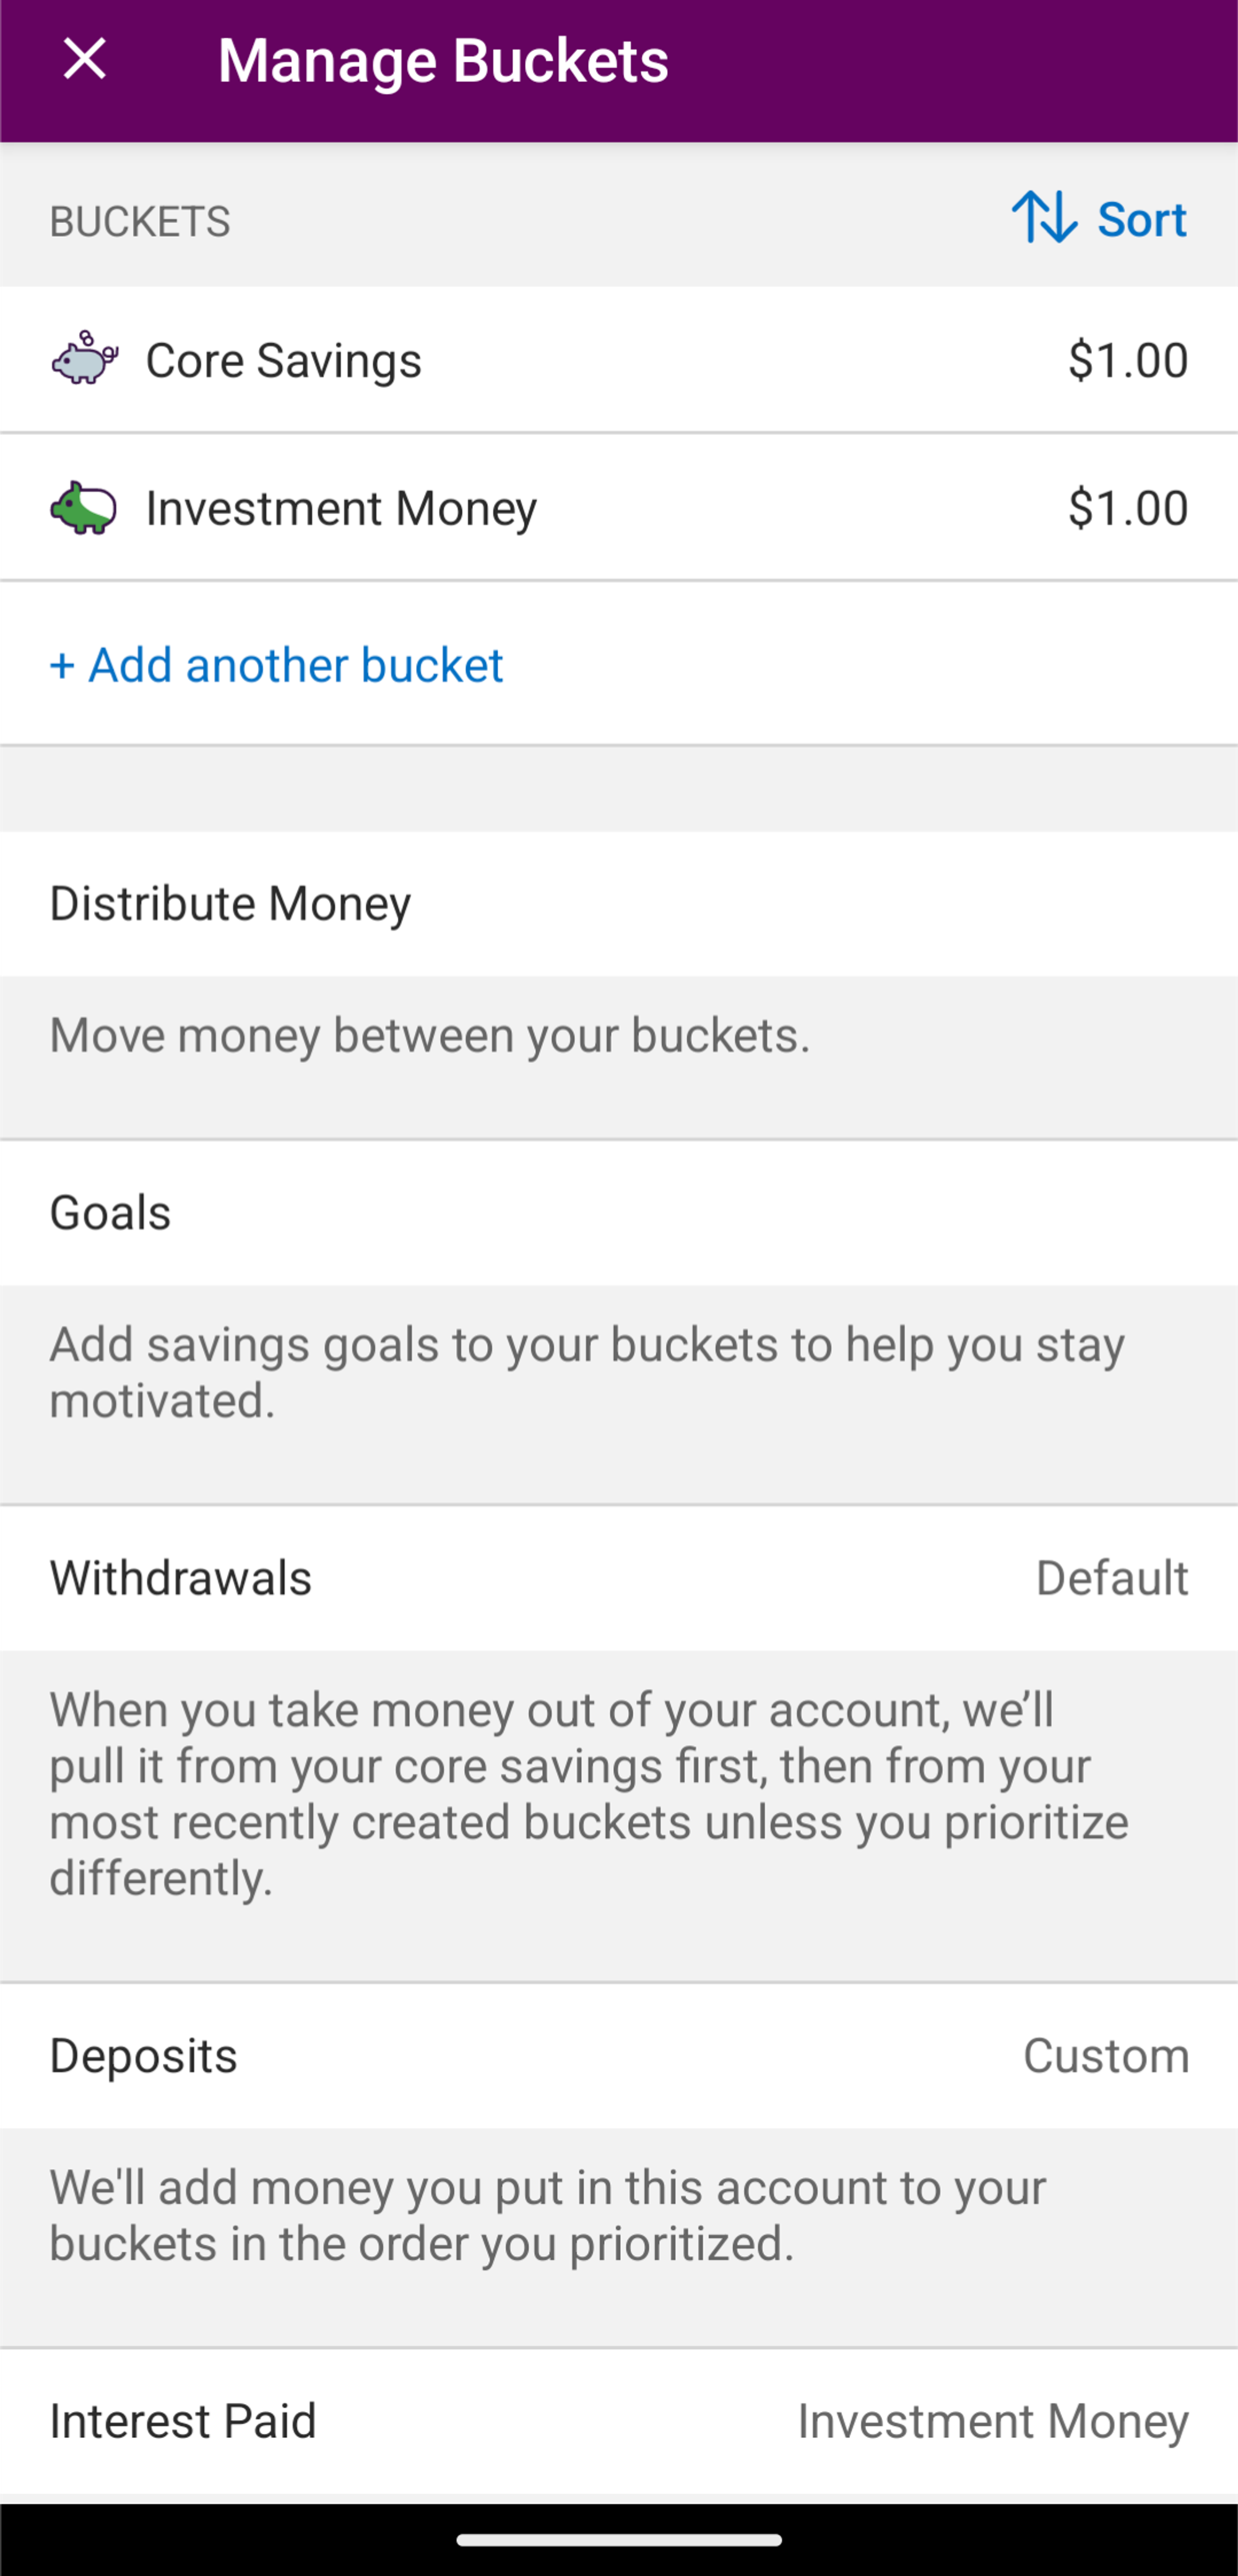
Task: Change the Withdrawals Default value
Action: pyautogui.click(x=1112, y=1578)
